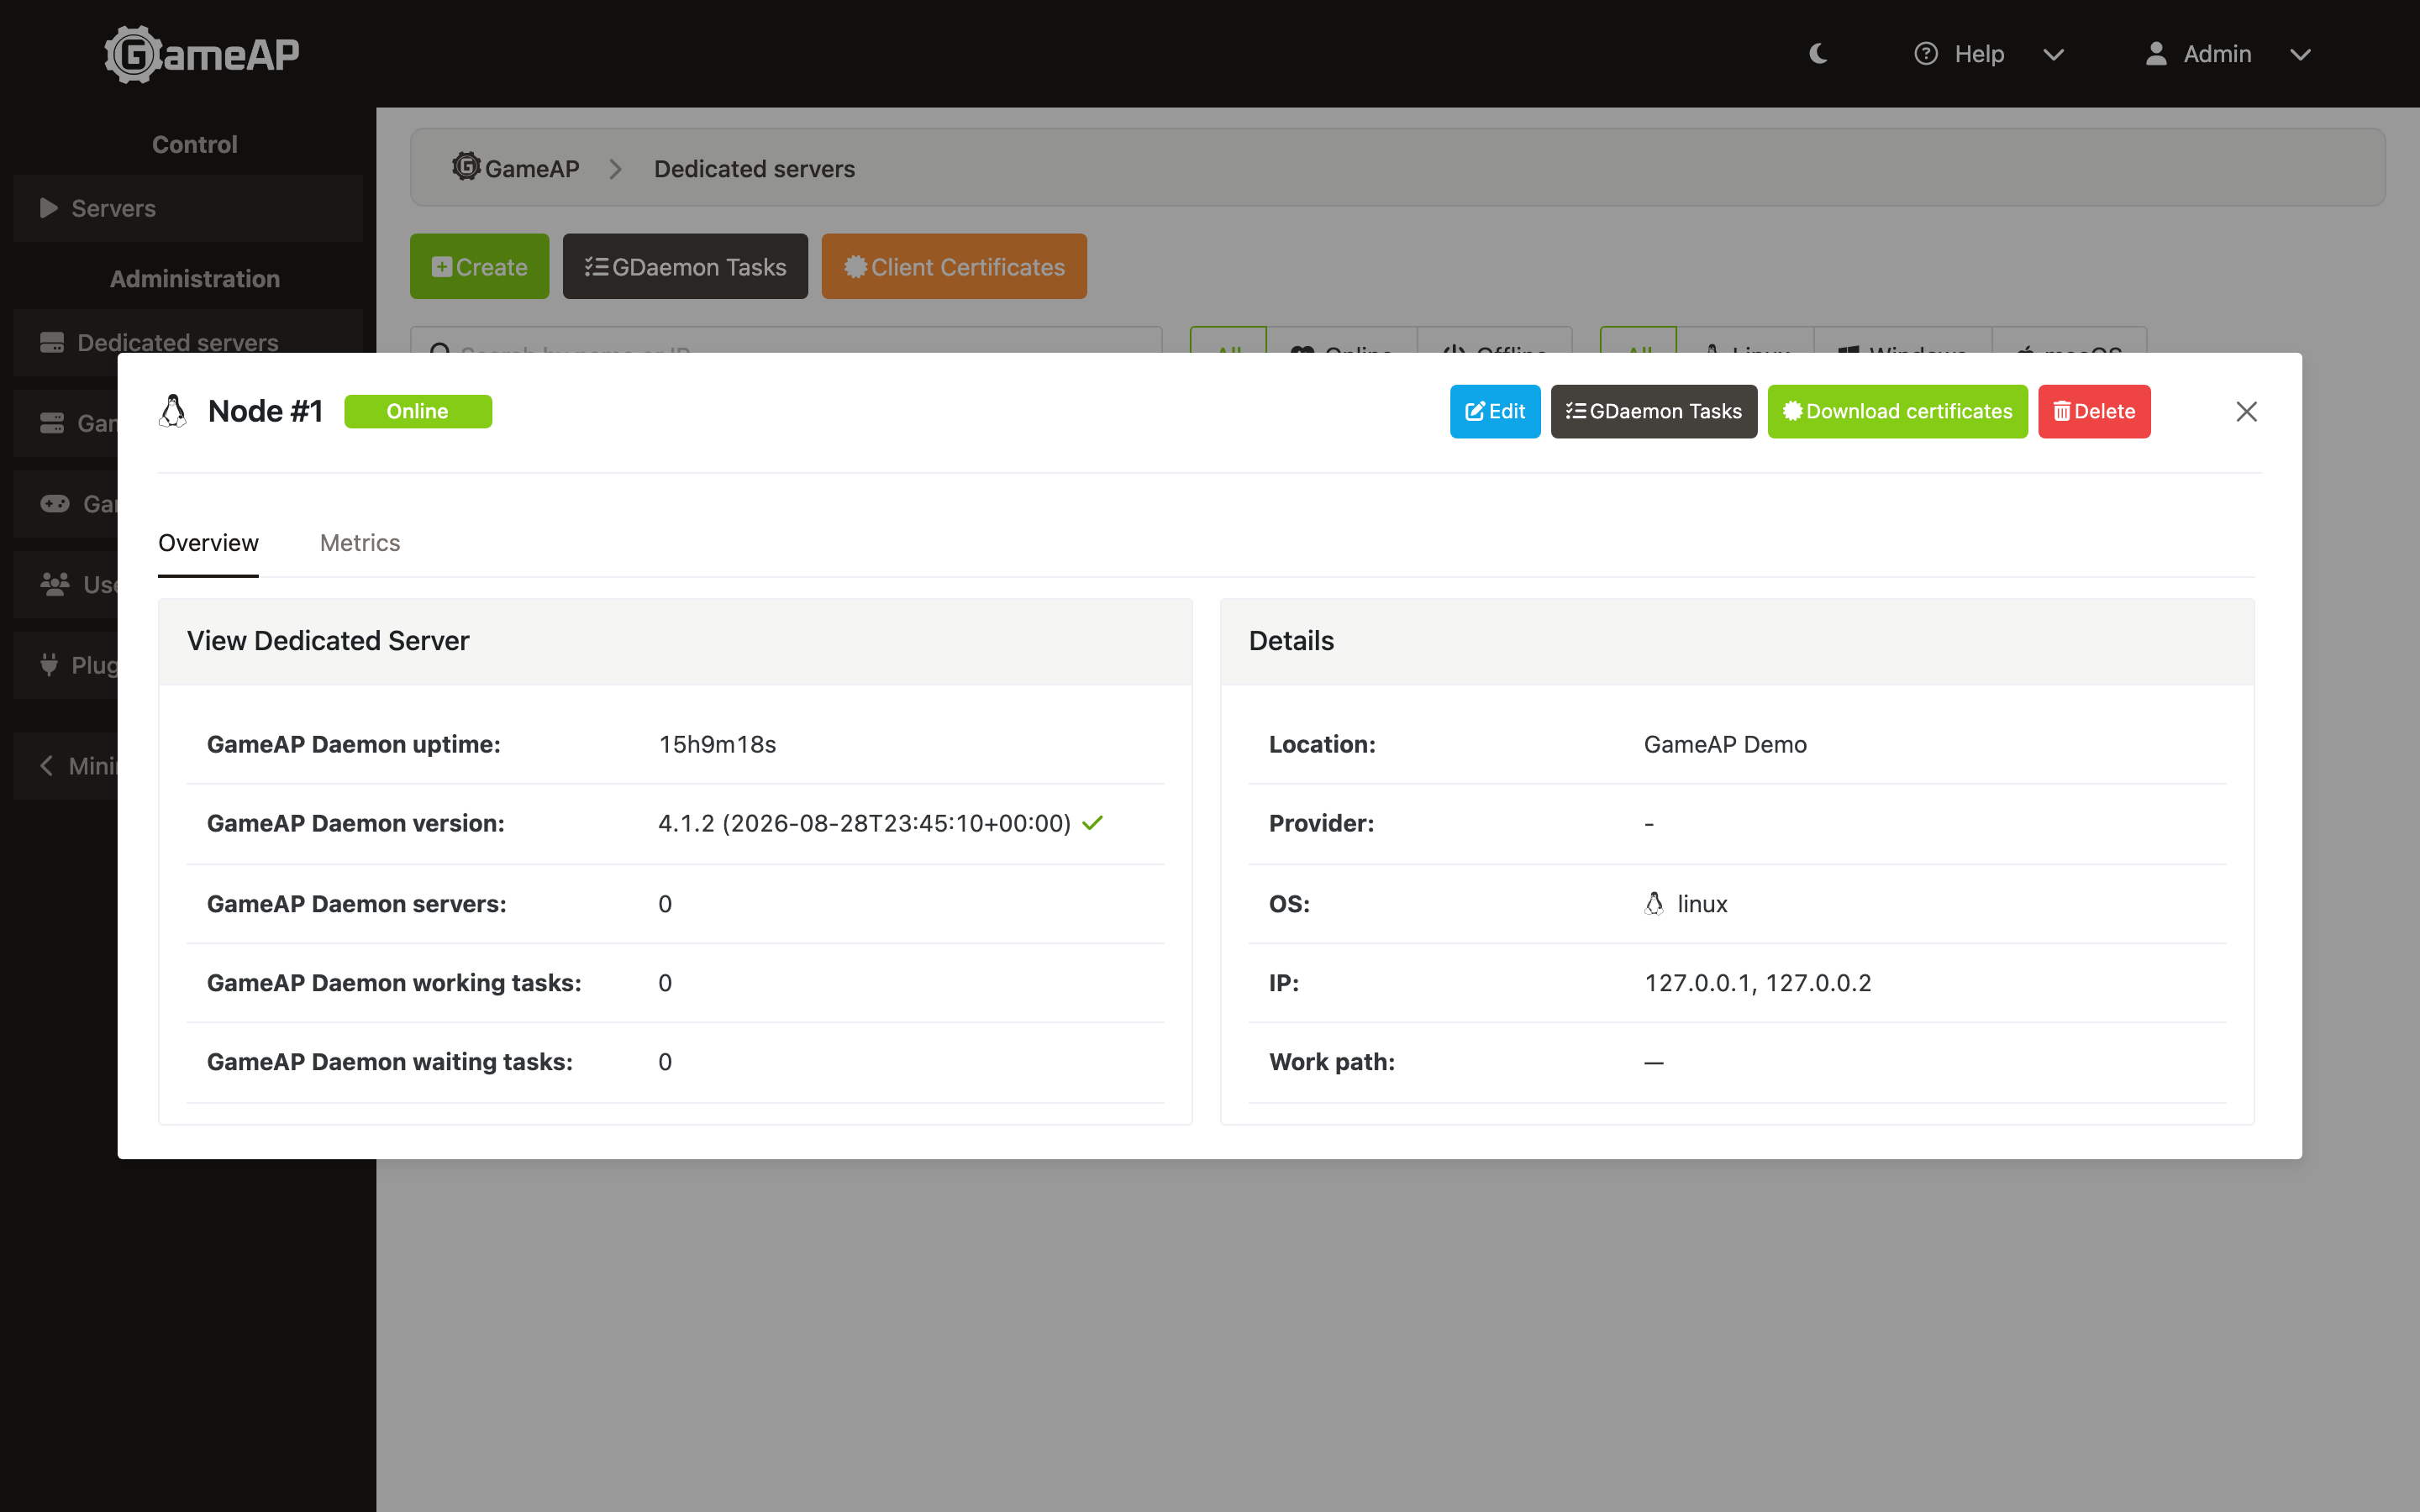2420x1512 pixels.
Task: Click the GameAP breadcrumb link
Action: [x=516, y=168]
